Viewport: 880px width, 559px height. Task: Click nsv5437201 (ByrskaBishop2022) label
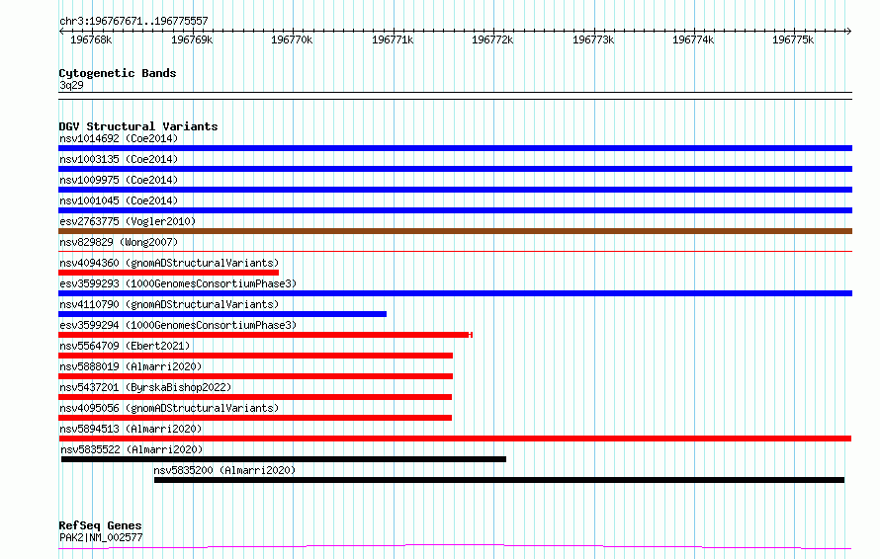click(x=145, y=387)
